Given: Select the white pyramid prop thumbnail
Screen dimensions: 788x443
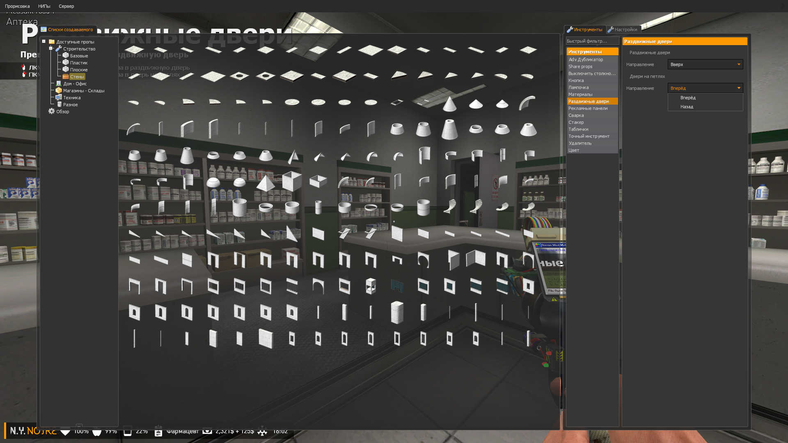Looking at the screenshot, I should point(266,183).
